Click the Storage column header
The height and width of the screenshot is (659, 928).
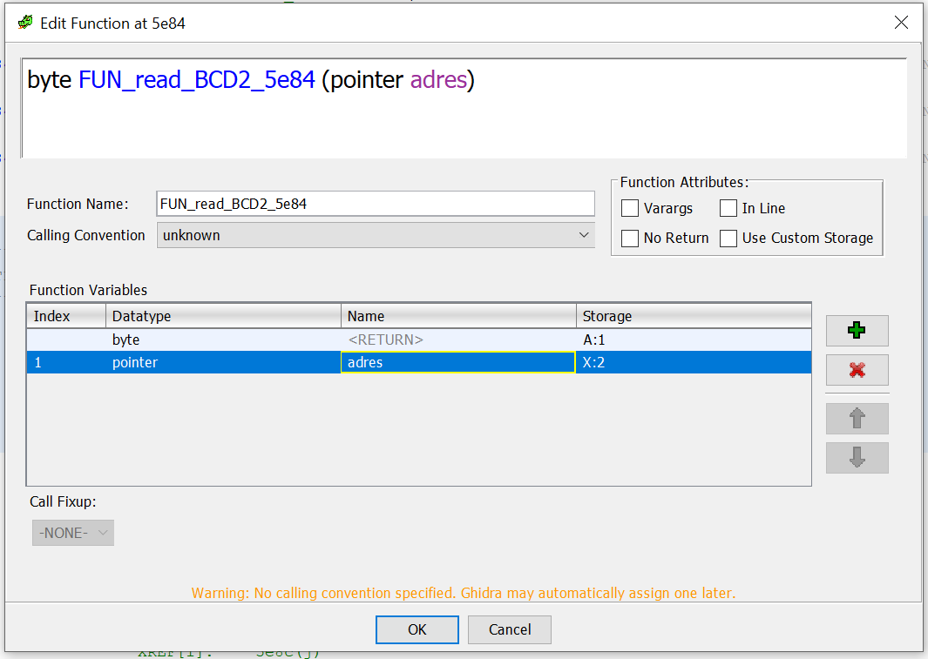[693, 316]
